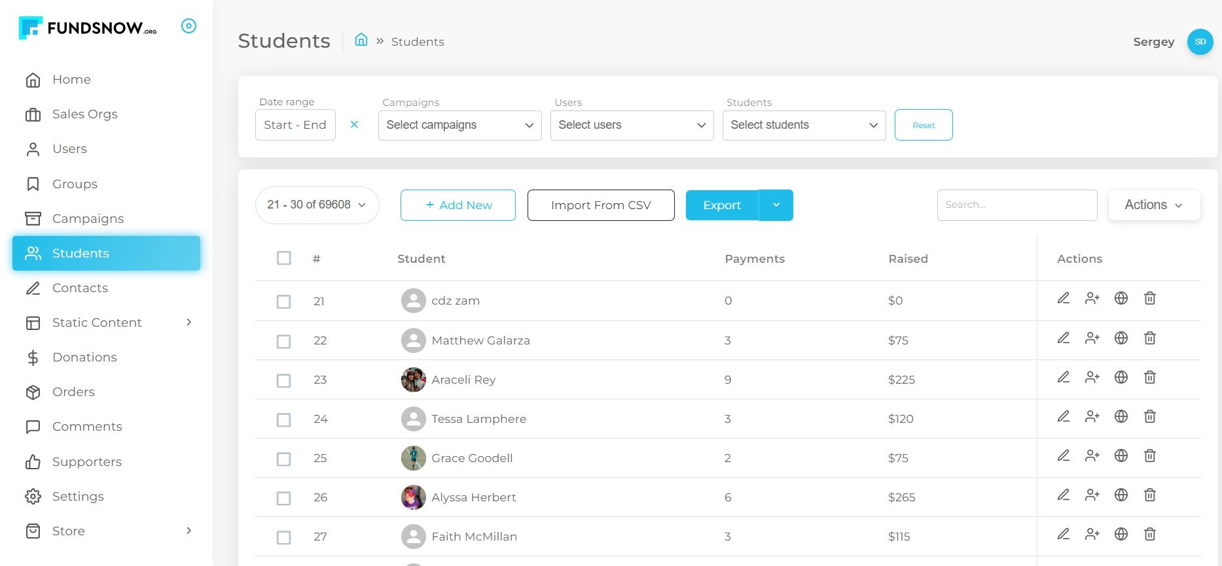
Task: Delete Tessa Lamphere using the trash icon
Action: click(1149, 416)
